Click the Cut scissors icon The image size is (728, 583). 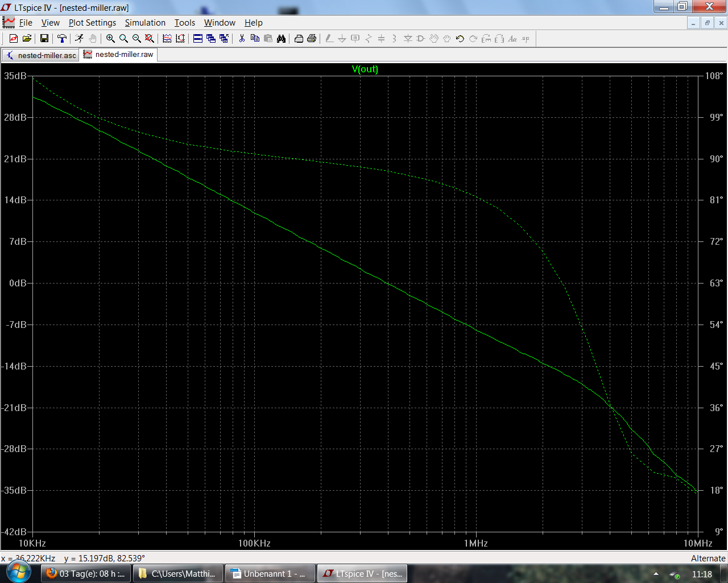242,39
